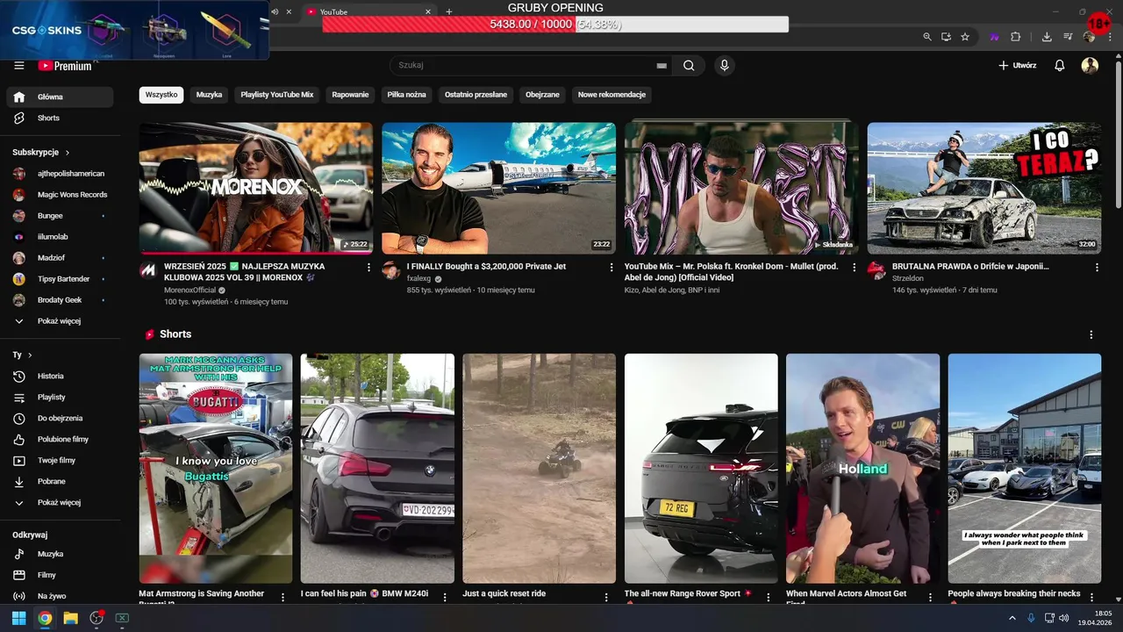Open a new browser tab
This screenshot has width=1123, height=632.
(x=449, y=11)
